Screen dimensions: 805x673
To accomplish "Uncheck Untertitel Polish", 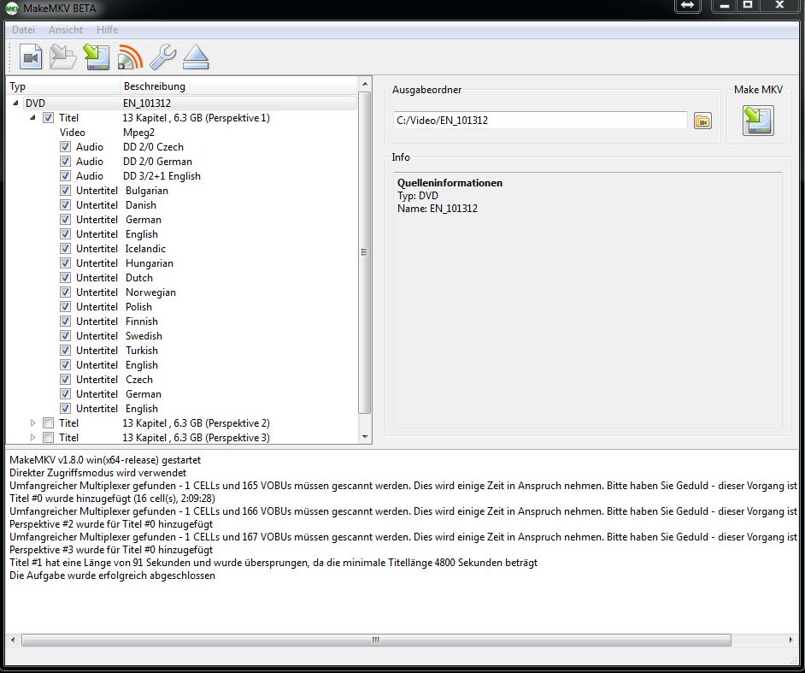I will coord(65,307).
